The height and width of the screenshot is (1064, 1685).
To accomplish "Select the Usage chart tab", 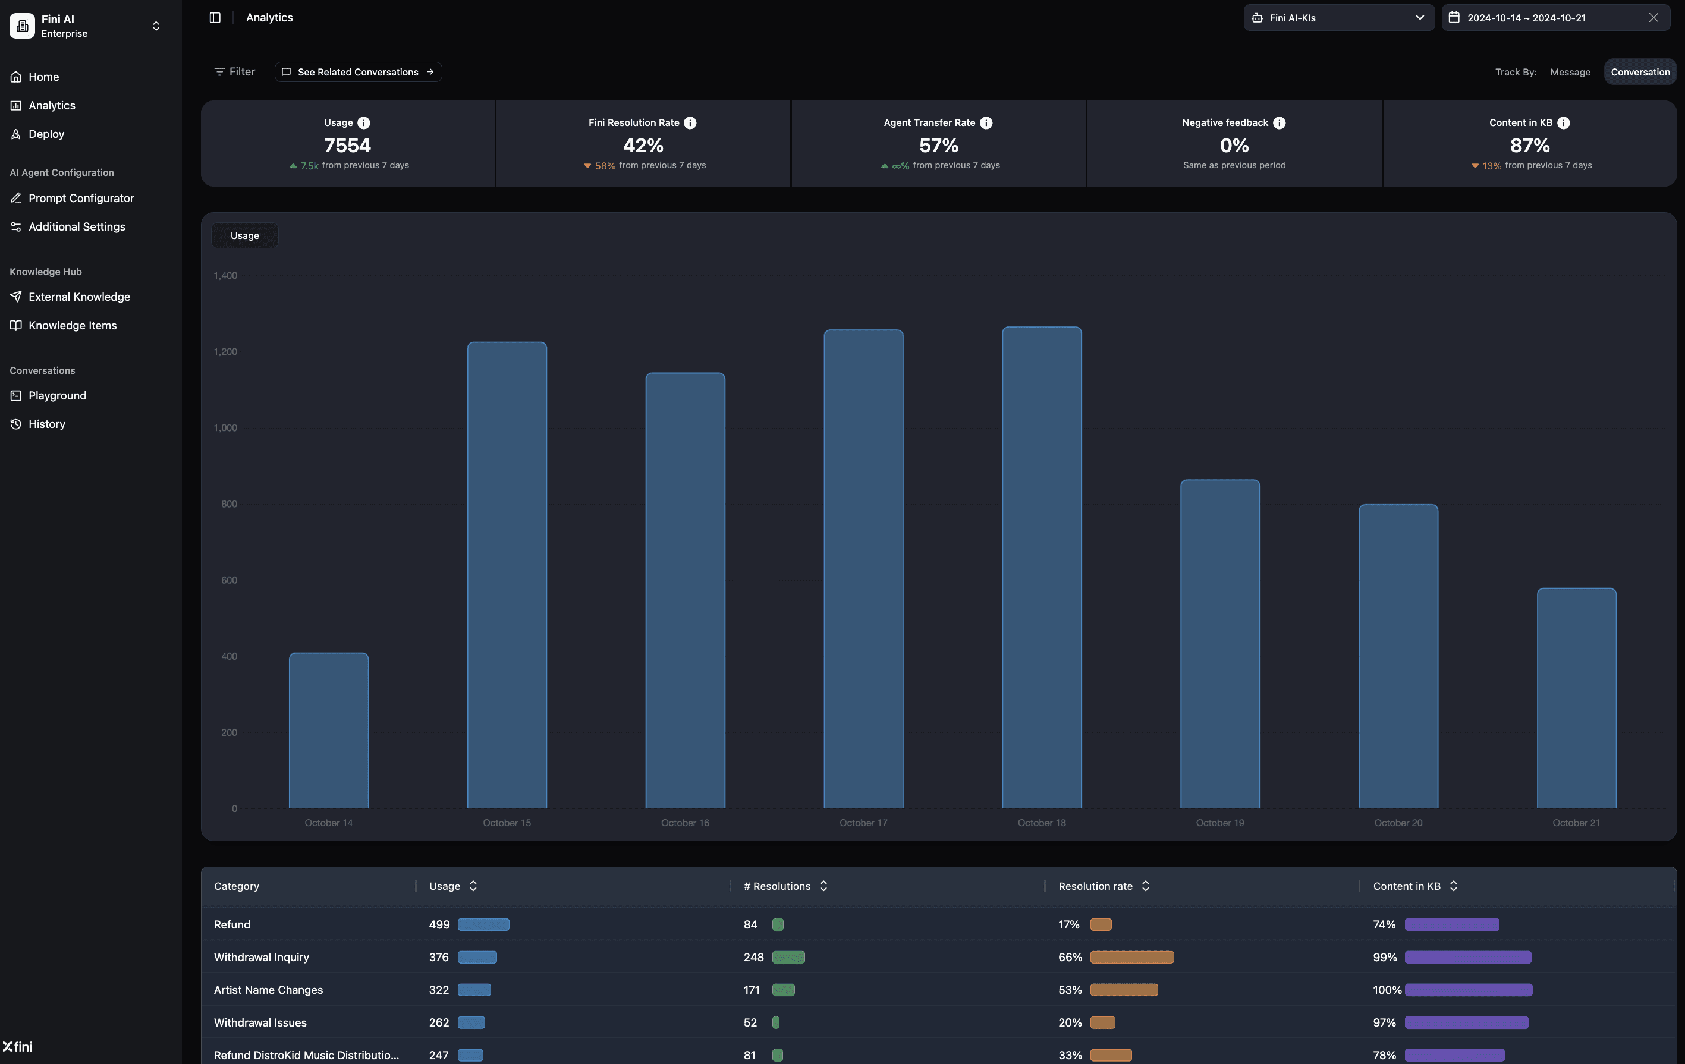I will 245,236.
